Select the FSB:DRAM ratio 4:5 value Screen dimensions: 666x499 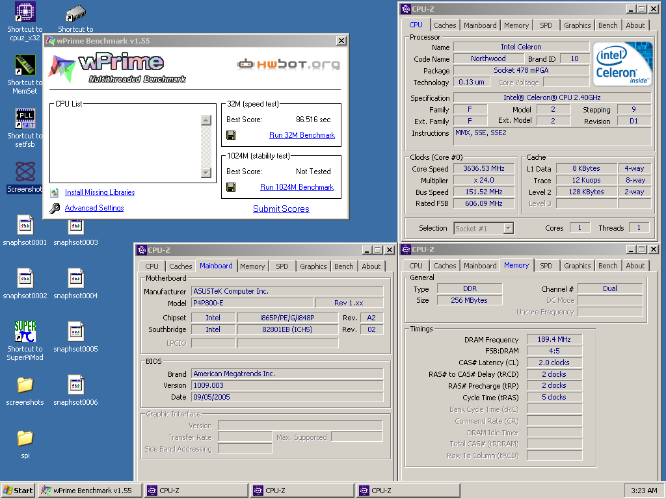554,352
